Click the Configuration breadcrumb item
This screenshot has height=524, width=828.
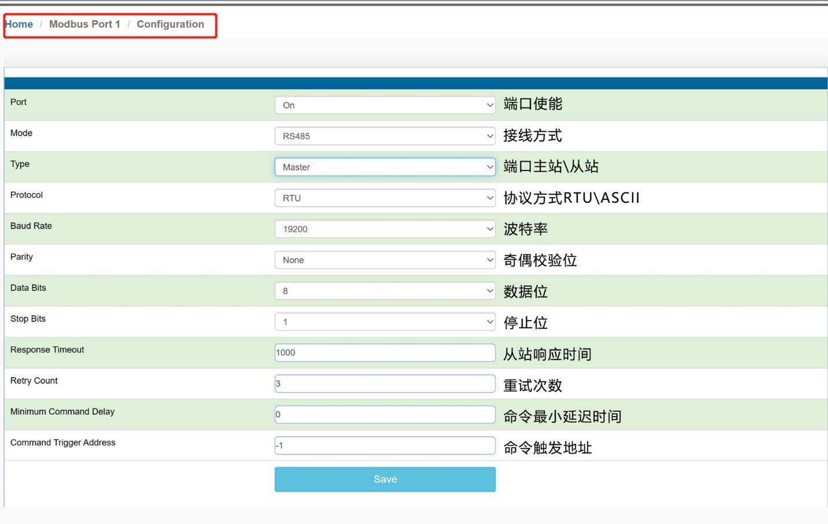click(x=170, y=24)
